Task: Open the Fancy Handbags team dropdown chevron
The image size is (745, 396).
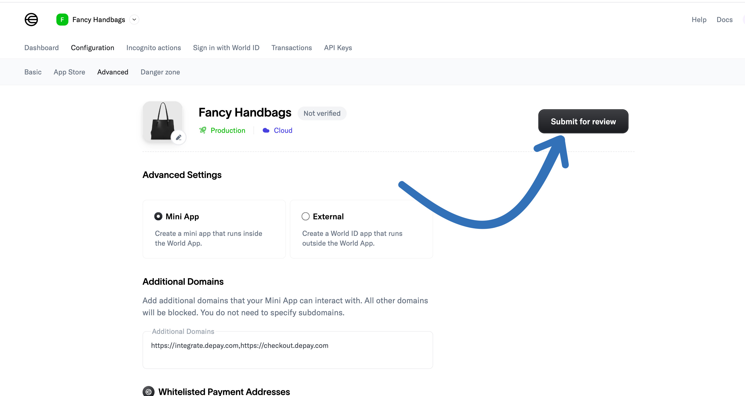Action: [x=134, y=20]
